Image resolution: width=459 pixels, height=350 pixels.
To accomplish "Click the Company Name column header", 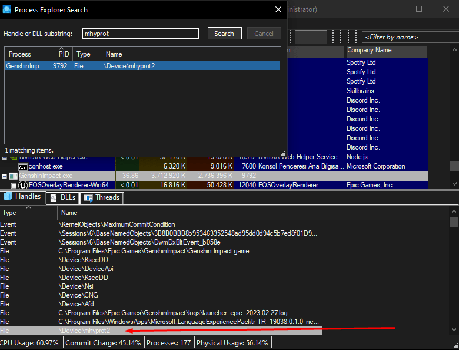I will [386, 51].
